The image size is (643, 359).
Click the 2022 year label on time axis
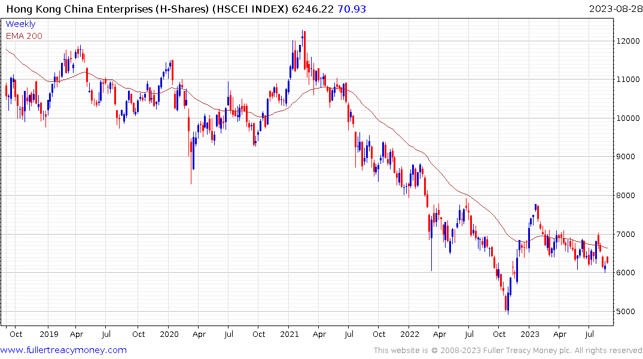pyautogui.click(x=410, y=334)
